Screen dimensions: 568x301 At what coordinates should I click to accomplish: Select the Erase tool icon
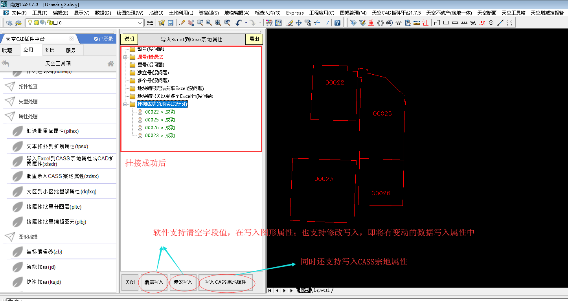(x=290, y=23)
